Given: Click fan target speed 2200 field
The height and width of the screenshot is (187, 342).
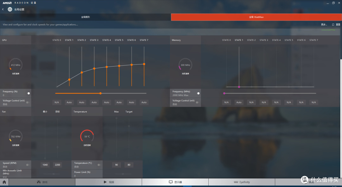Looking at the screenshot, I should 57,165.
